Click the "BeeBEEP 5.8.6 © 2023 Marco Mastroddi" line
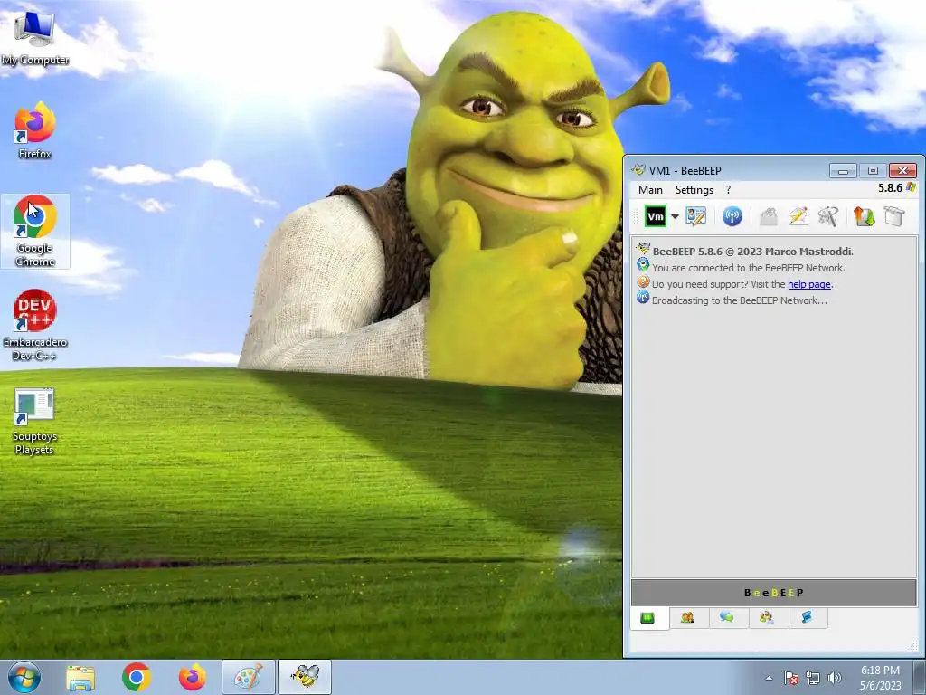Image resolution: width=926 pixels, height=695 pixels. tap(752, 252)
